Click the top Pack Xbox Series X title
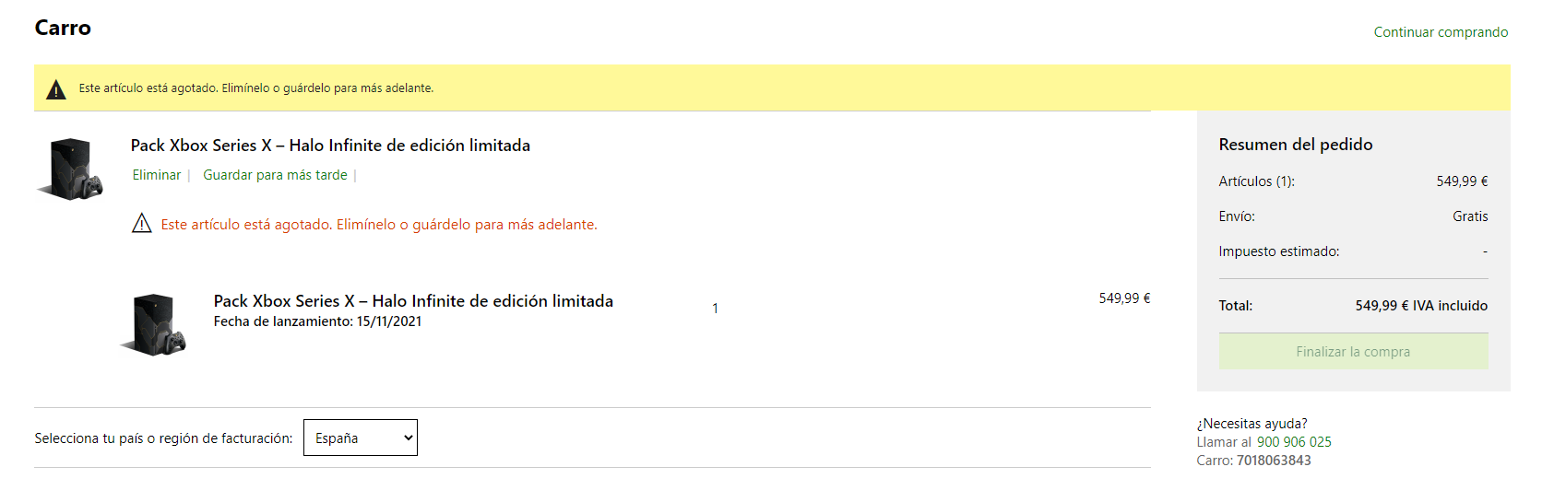 click(x=330, y=146)
